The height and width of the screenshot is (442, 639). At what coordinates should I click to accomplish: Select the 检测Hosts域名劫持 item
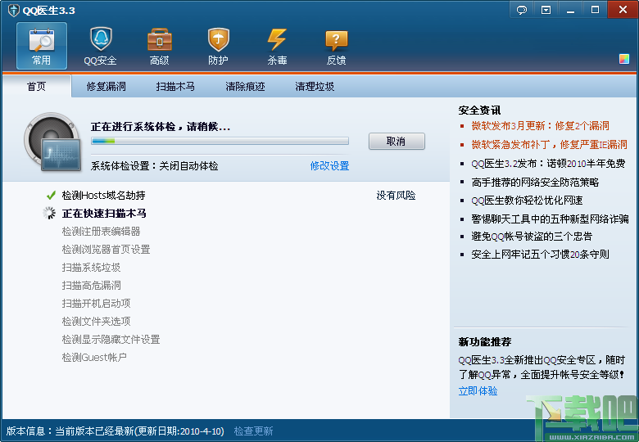103,196
